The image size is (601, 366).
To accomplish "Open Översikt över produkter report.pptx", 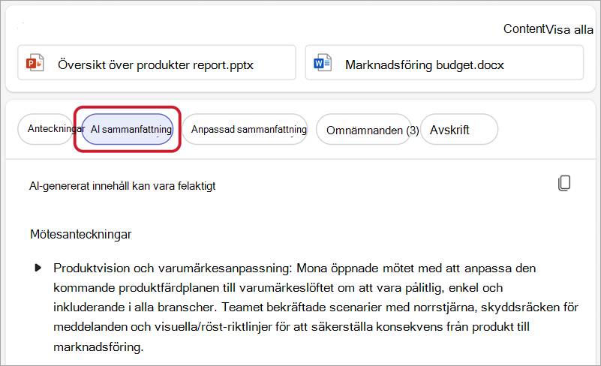I will [157, 63].
